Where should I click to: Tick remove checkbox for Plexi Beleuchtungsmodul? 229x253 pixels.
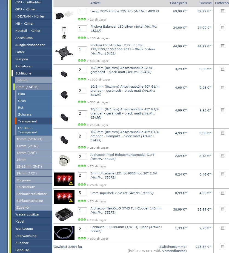(x=222, y=156)
